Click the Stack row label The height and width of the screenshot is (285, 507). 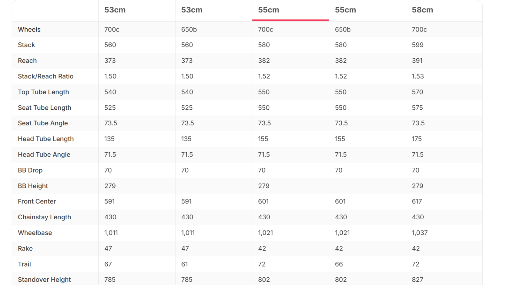coord(26,45)
